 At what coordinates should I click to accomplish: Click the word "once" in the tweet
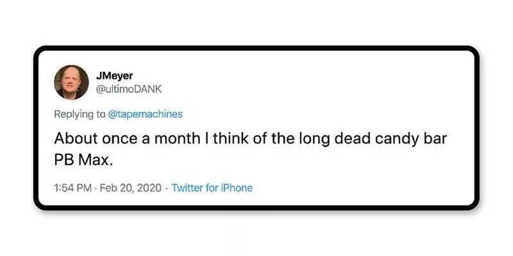point(110,138)
